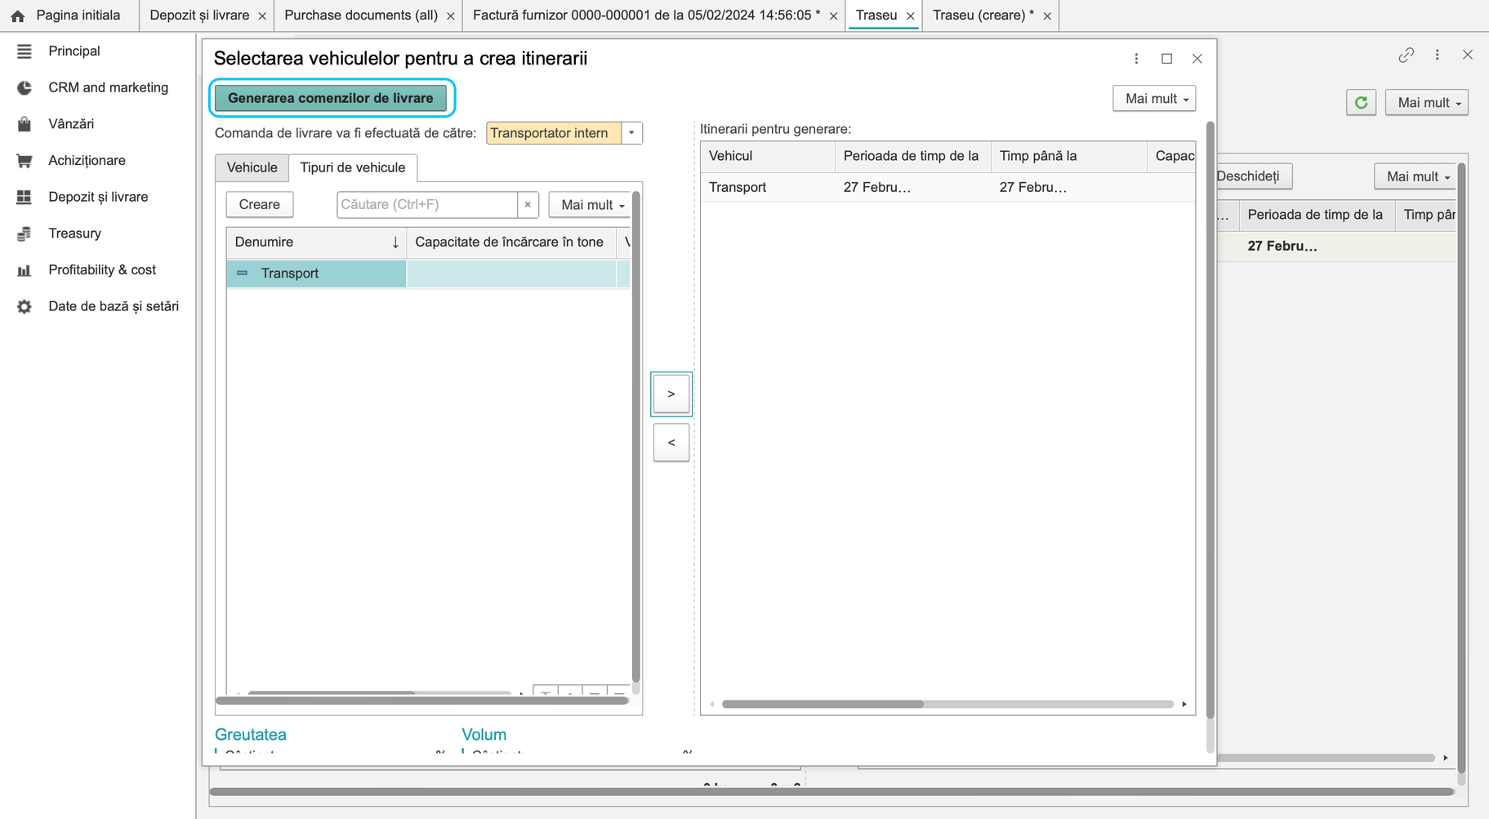The image size is (1489, 819).
Task: Open the dialog's three-dot options menu
Action: 1136,59
